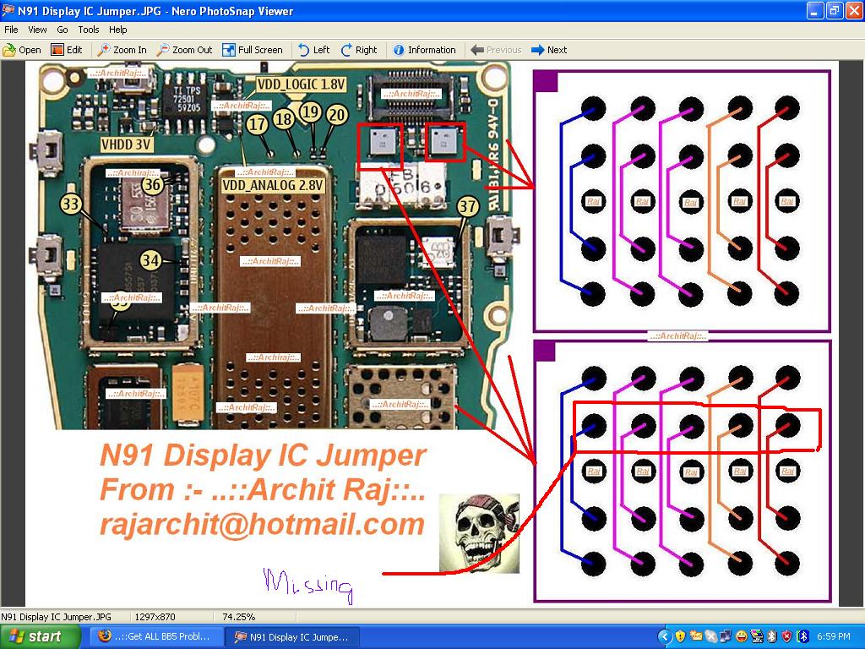
Task: Click the 'VDD_ANALOG 2.8V' label in the image
Action: 273,185
